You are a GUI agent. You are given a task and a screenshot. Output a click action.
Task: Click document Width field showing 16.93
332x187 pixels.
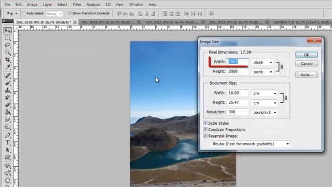[238, 93]
